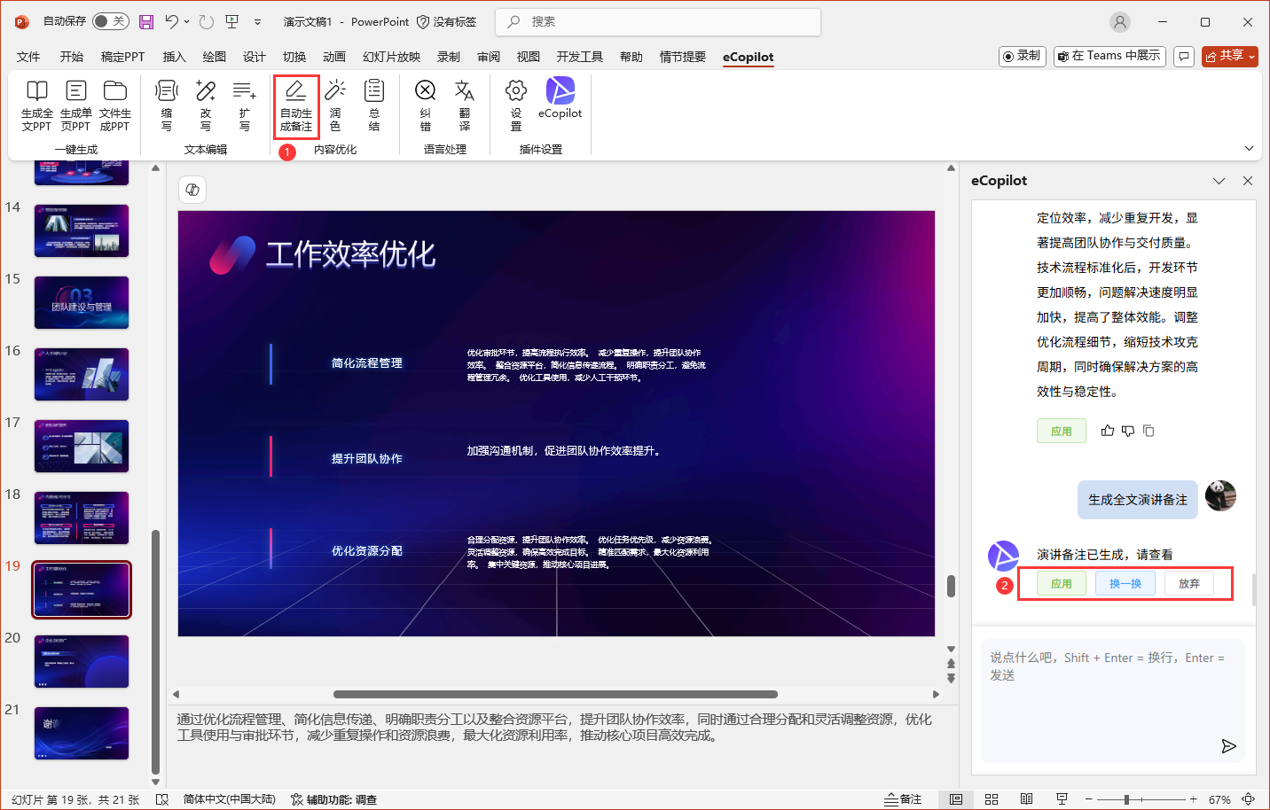The width and height of the screenshot is (1270, 810).
Task: Open the 总结 summarize tool
Action: [x=373, y=105]
